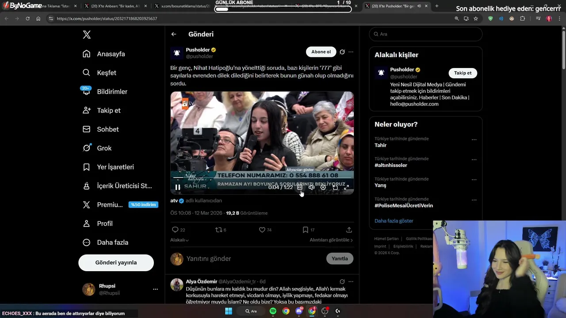Open Bildirimler notifications
The width and height of the screenshot is (566, 318).
pyautogui.click(x=105, y=91)
